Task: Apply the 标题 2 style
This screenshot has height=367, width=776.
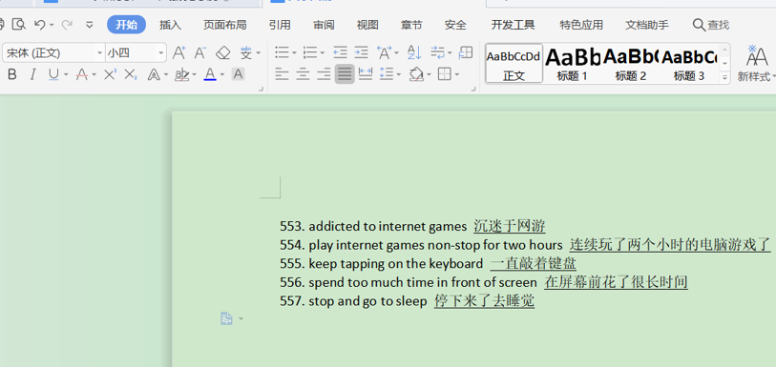Action: 631,64
